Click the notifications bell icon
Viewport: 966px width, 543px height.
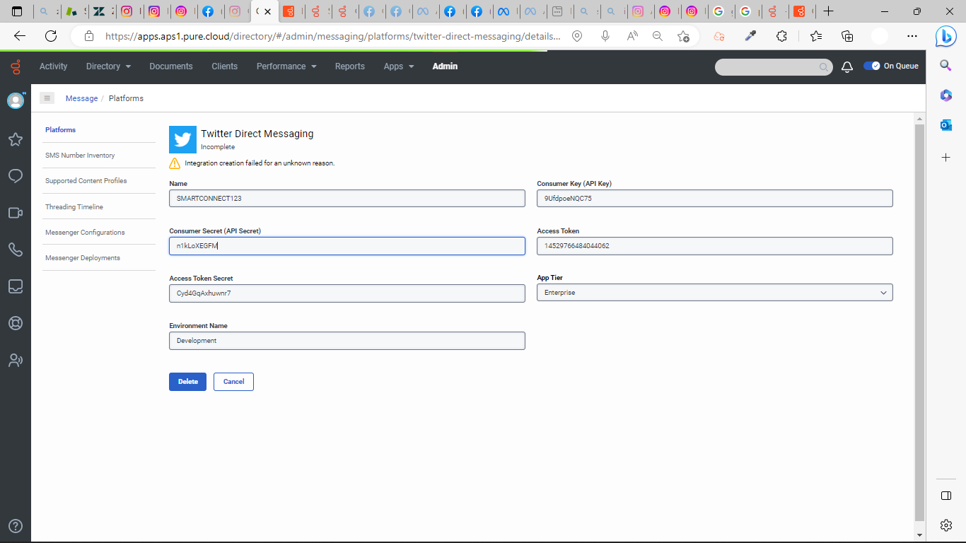tap(847, 66)
